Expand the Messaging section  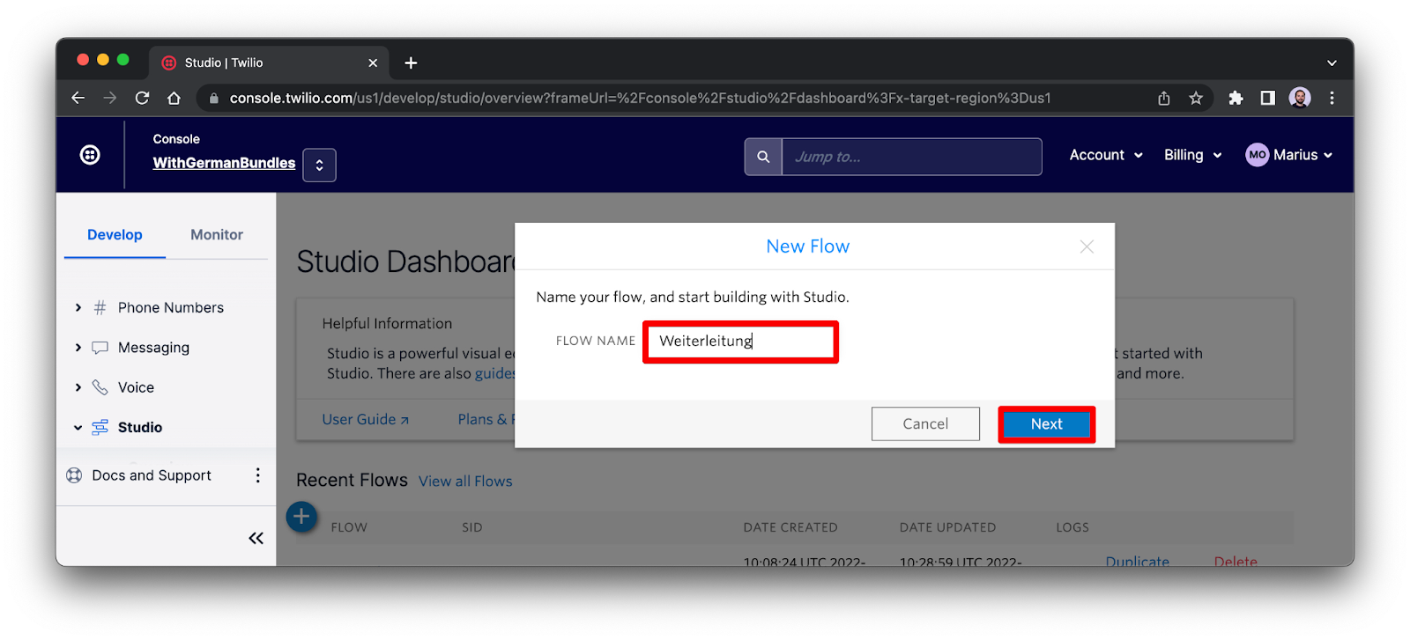point(78,348)
